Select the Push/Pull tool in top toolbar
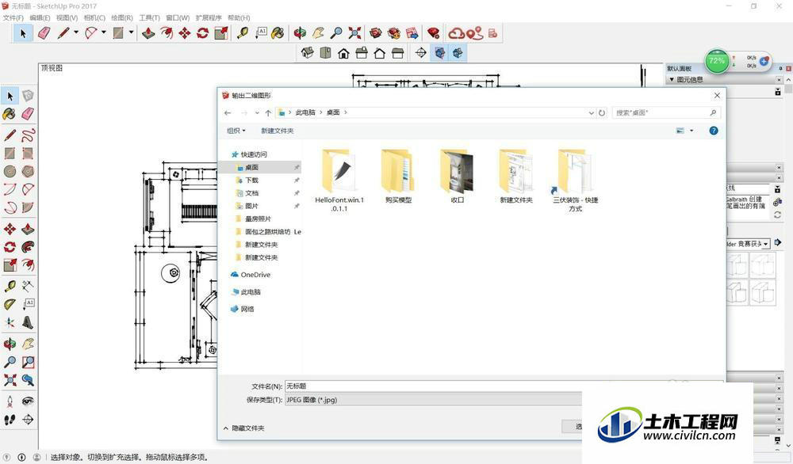793x464 pixels. (148, 33)
